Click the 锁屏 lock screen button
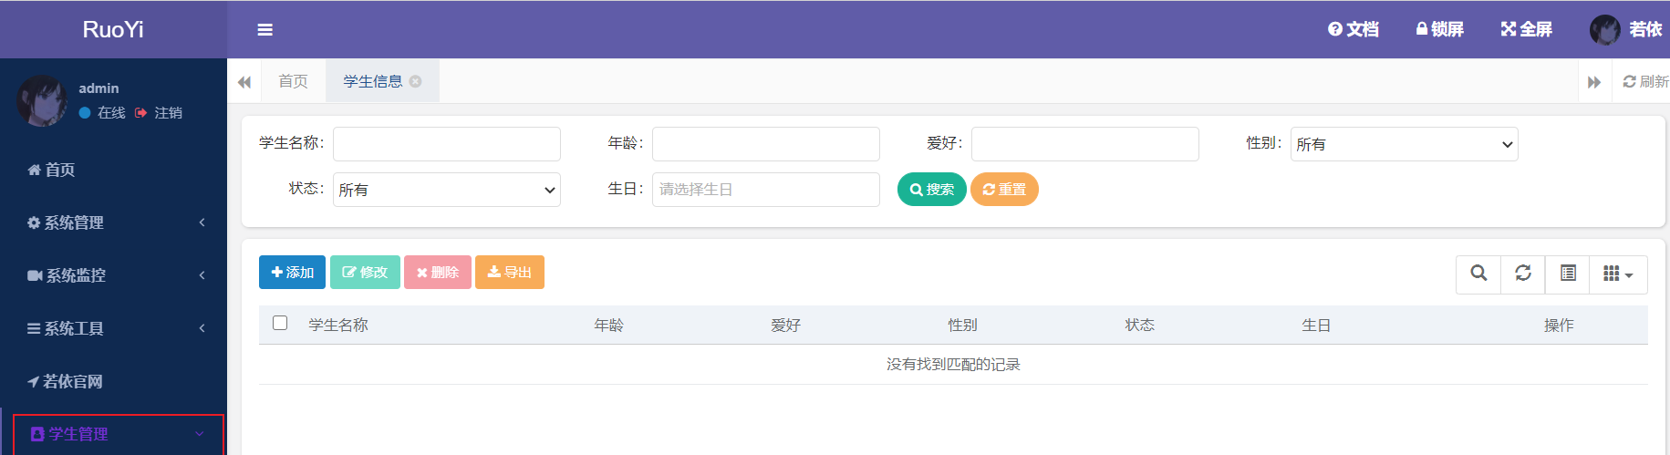 tap(1439, 29)
